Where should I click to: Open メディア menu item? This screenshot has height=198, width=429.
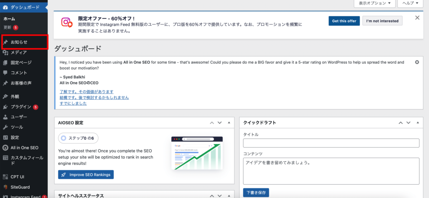[x=24, y=52]
